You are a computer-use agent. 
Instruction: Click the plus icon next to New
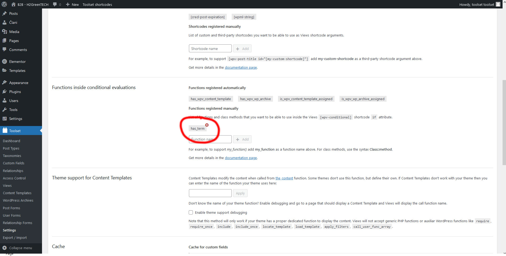[x=68, y=4]
